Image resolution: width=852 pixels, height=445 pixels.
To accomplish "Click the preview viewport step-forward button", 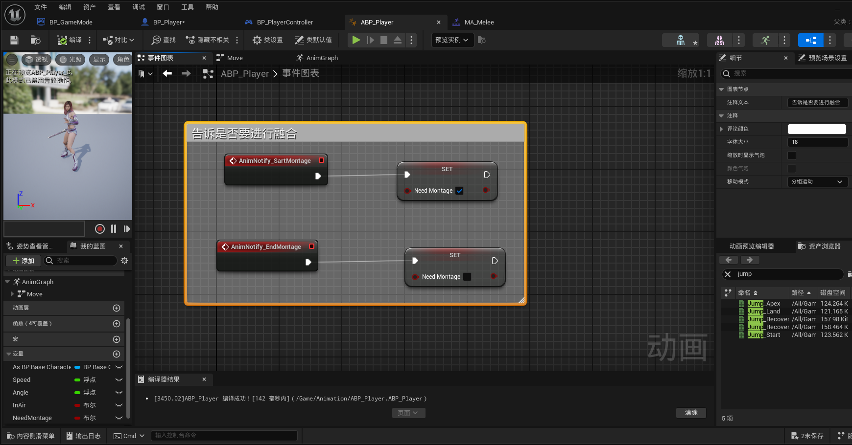I will [x=127, y=229].
